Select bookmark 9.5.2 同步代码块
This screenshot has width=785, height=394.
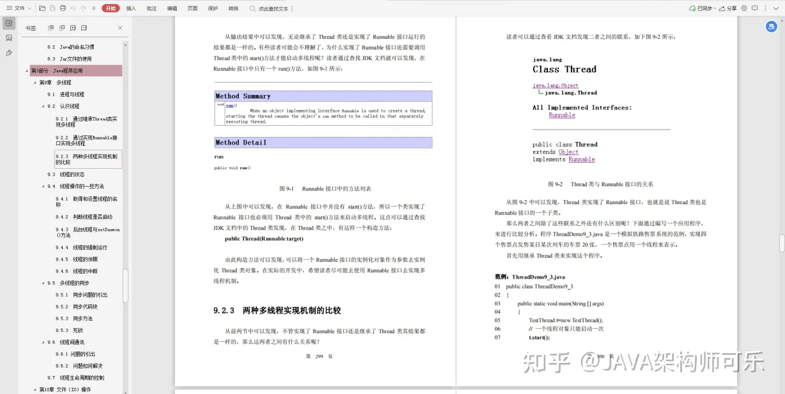[76, 307]
